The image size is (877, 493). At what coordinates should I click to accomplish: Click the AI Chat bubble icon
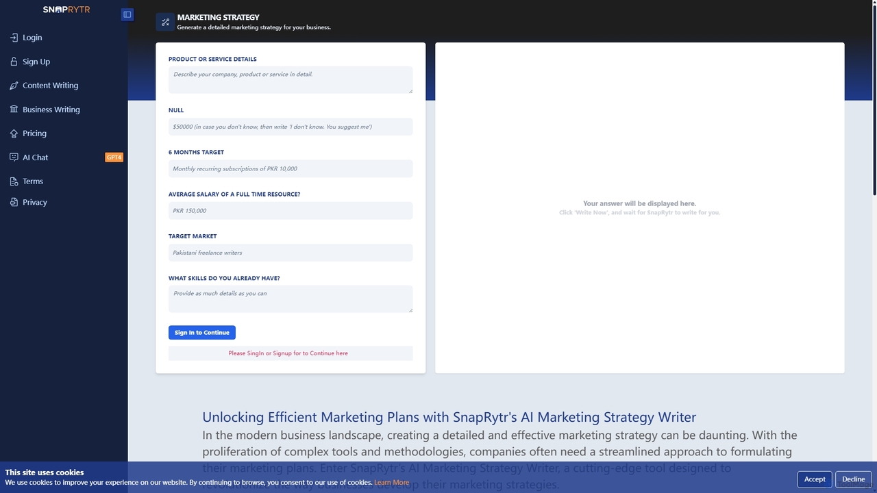[14, 157]
